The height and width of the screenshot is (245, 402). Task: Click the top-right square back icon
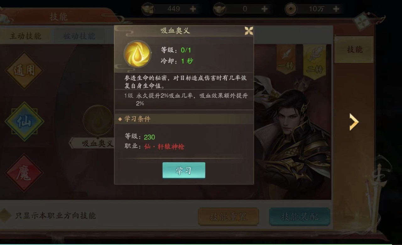(x=361, y=21)
